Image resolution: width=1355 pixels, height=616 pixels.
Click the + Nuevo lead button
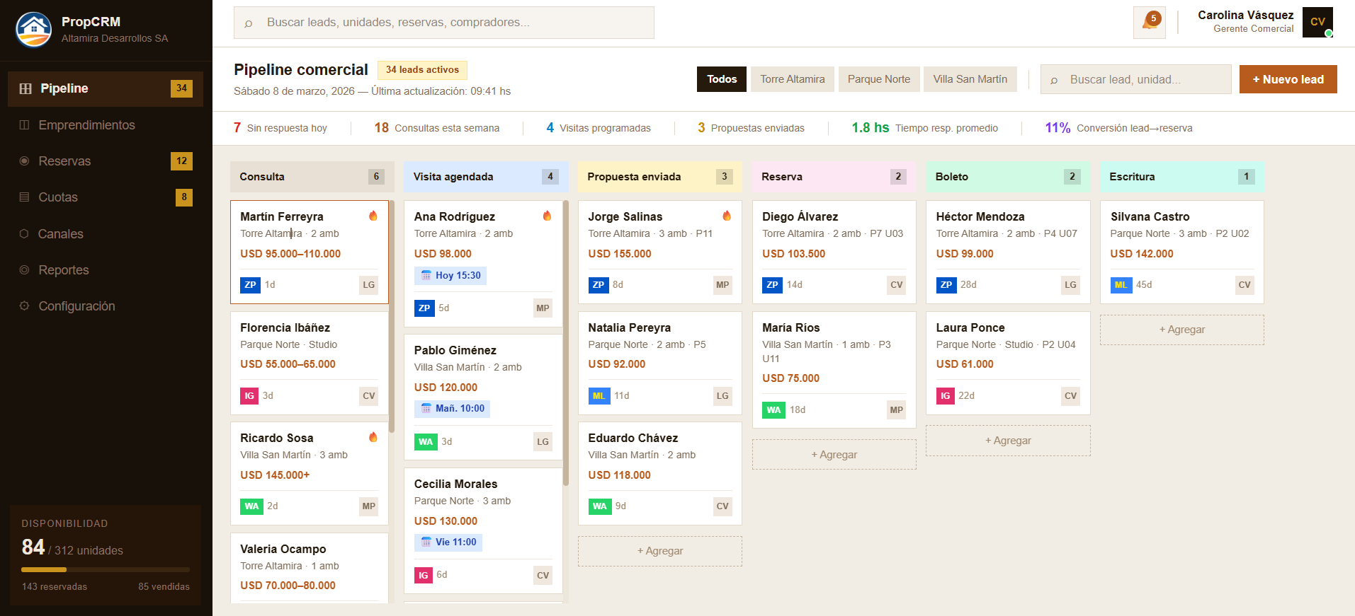[x=1288, y=79]
